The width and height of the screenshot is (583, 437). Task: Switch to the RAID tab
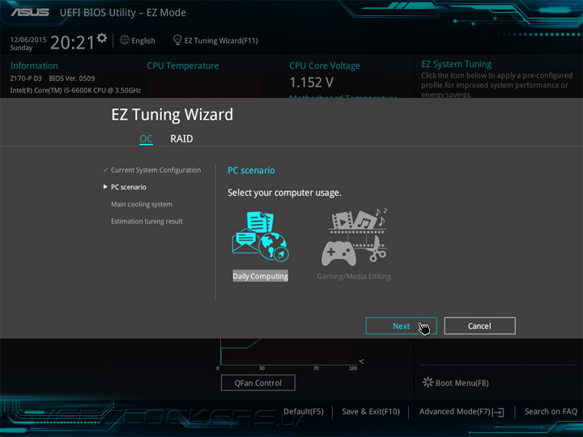(181, 138)
